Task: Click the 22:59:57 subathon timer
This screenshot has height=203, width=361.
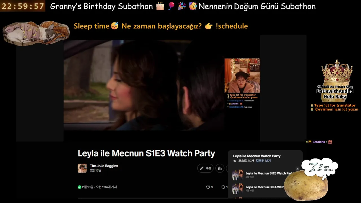Action: pyautogui.click(x=23, y=6)
